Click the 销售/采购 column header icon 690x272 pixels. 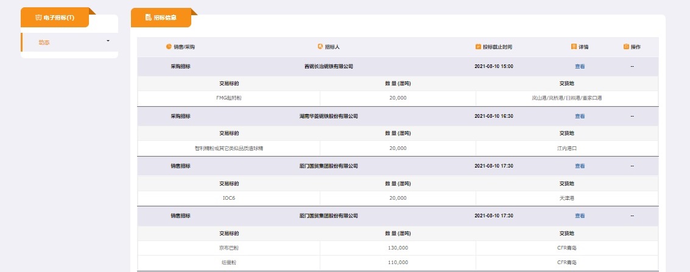169,47
